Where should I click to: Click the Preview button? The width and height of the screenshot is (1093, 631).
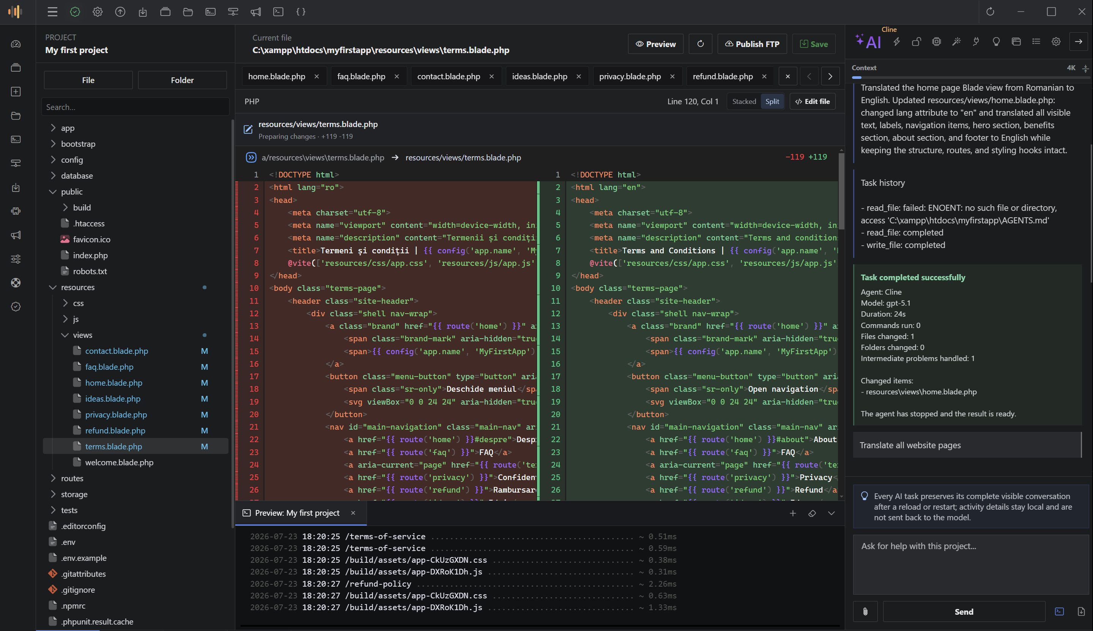click(x=655, y=44)
